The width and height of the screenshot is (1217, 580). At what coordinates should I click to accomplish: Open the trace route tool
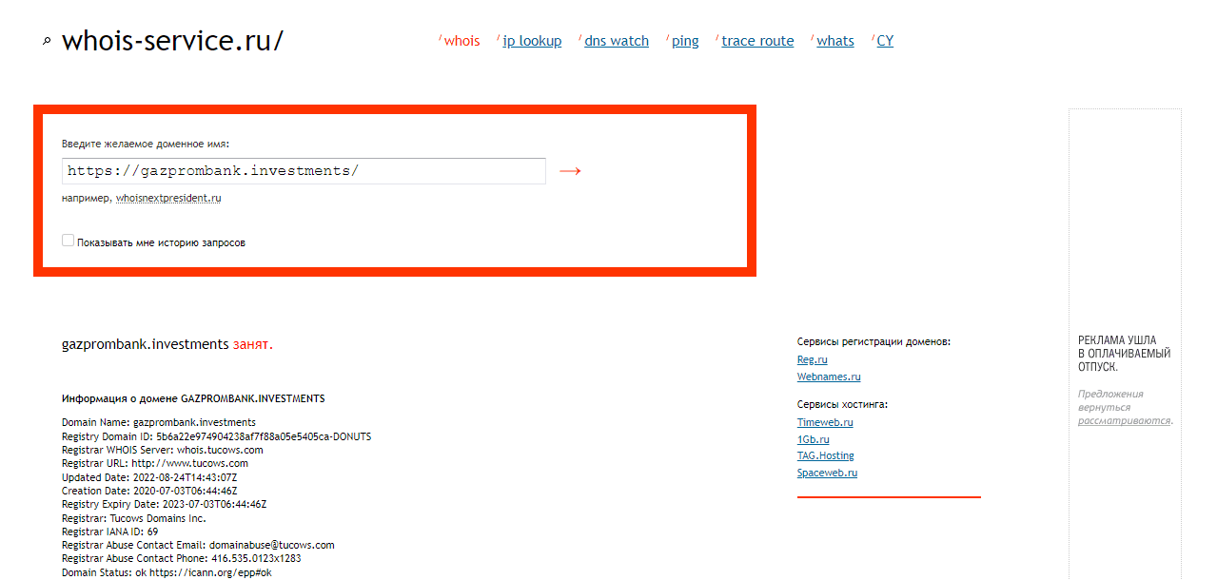(757, 41)
